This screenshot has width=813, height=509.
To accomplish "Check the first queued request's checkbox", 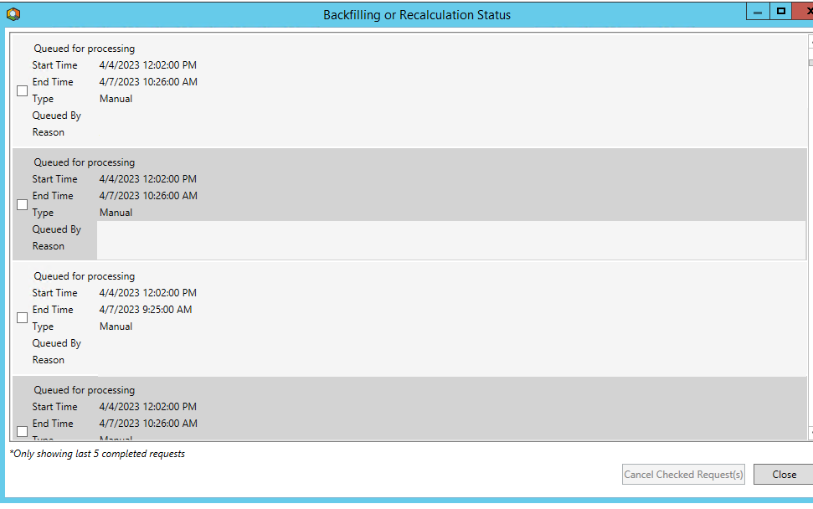I will [23, 90].
